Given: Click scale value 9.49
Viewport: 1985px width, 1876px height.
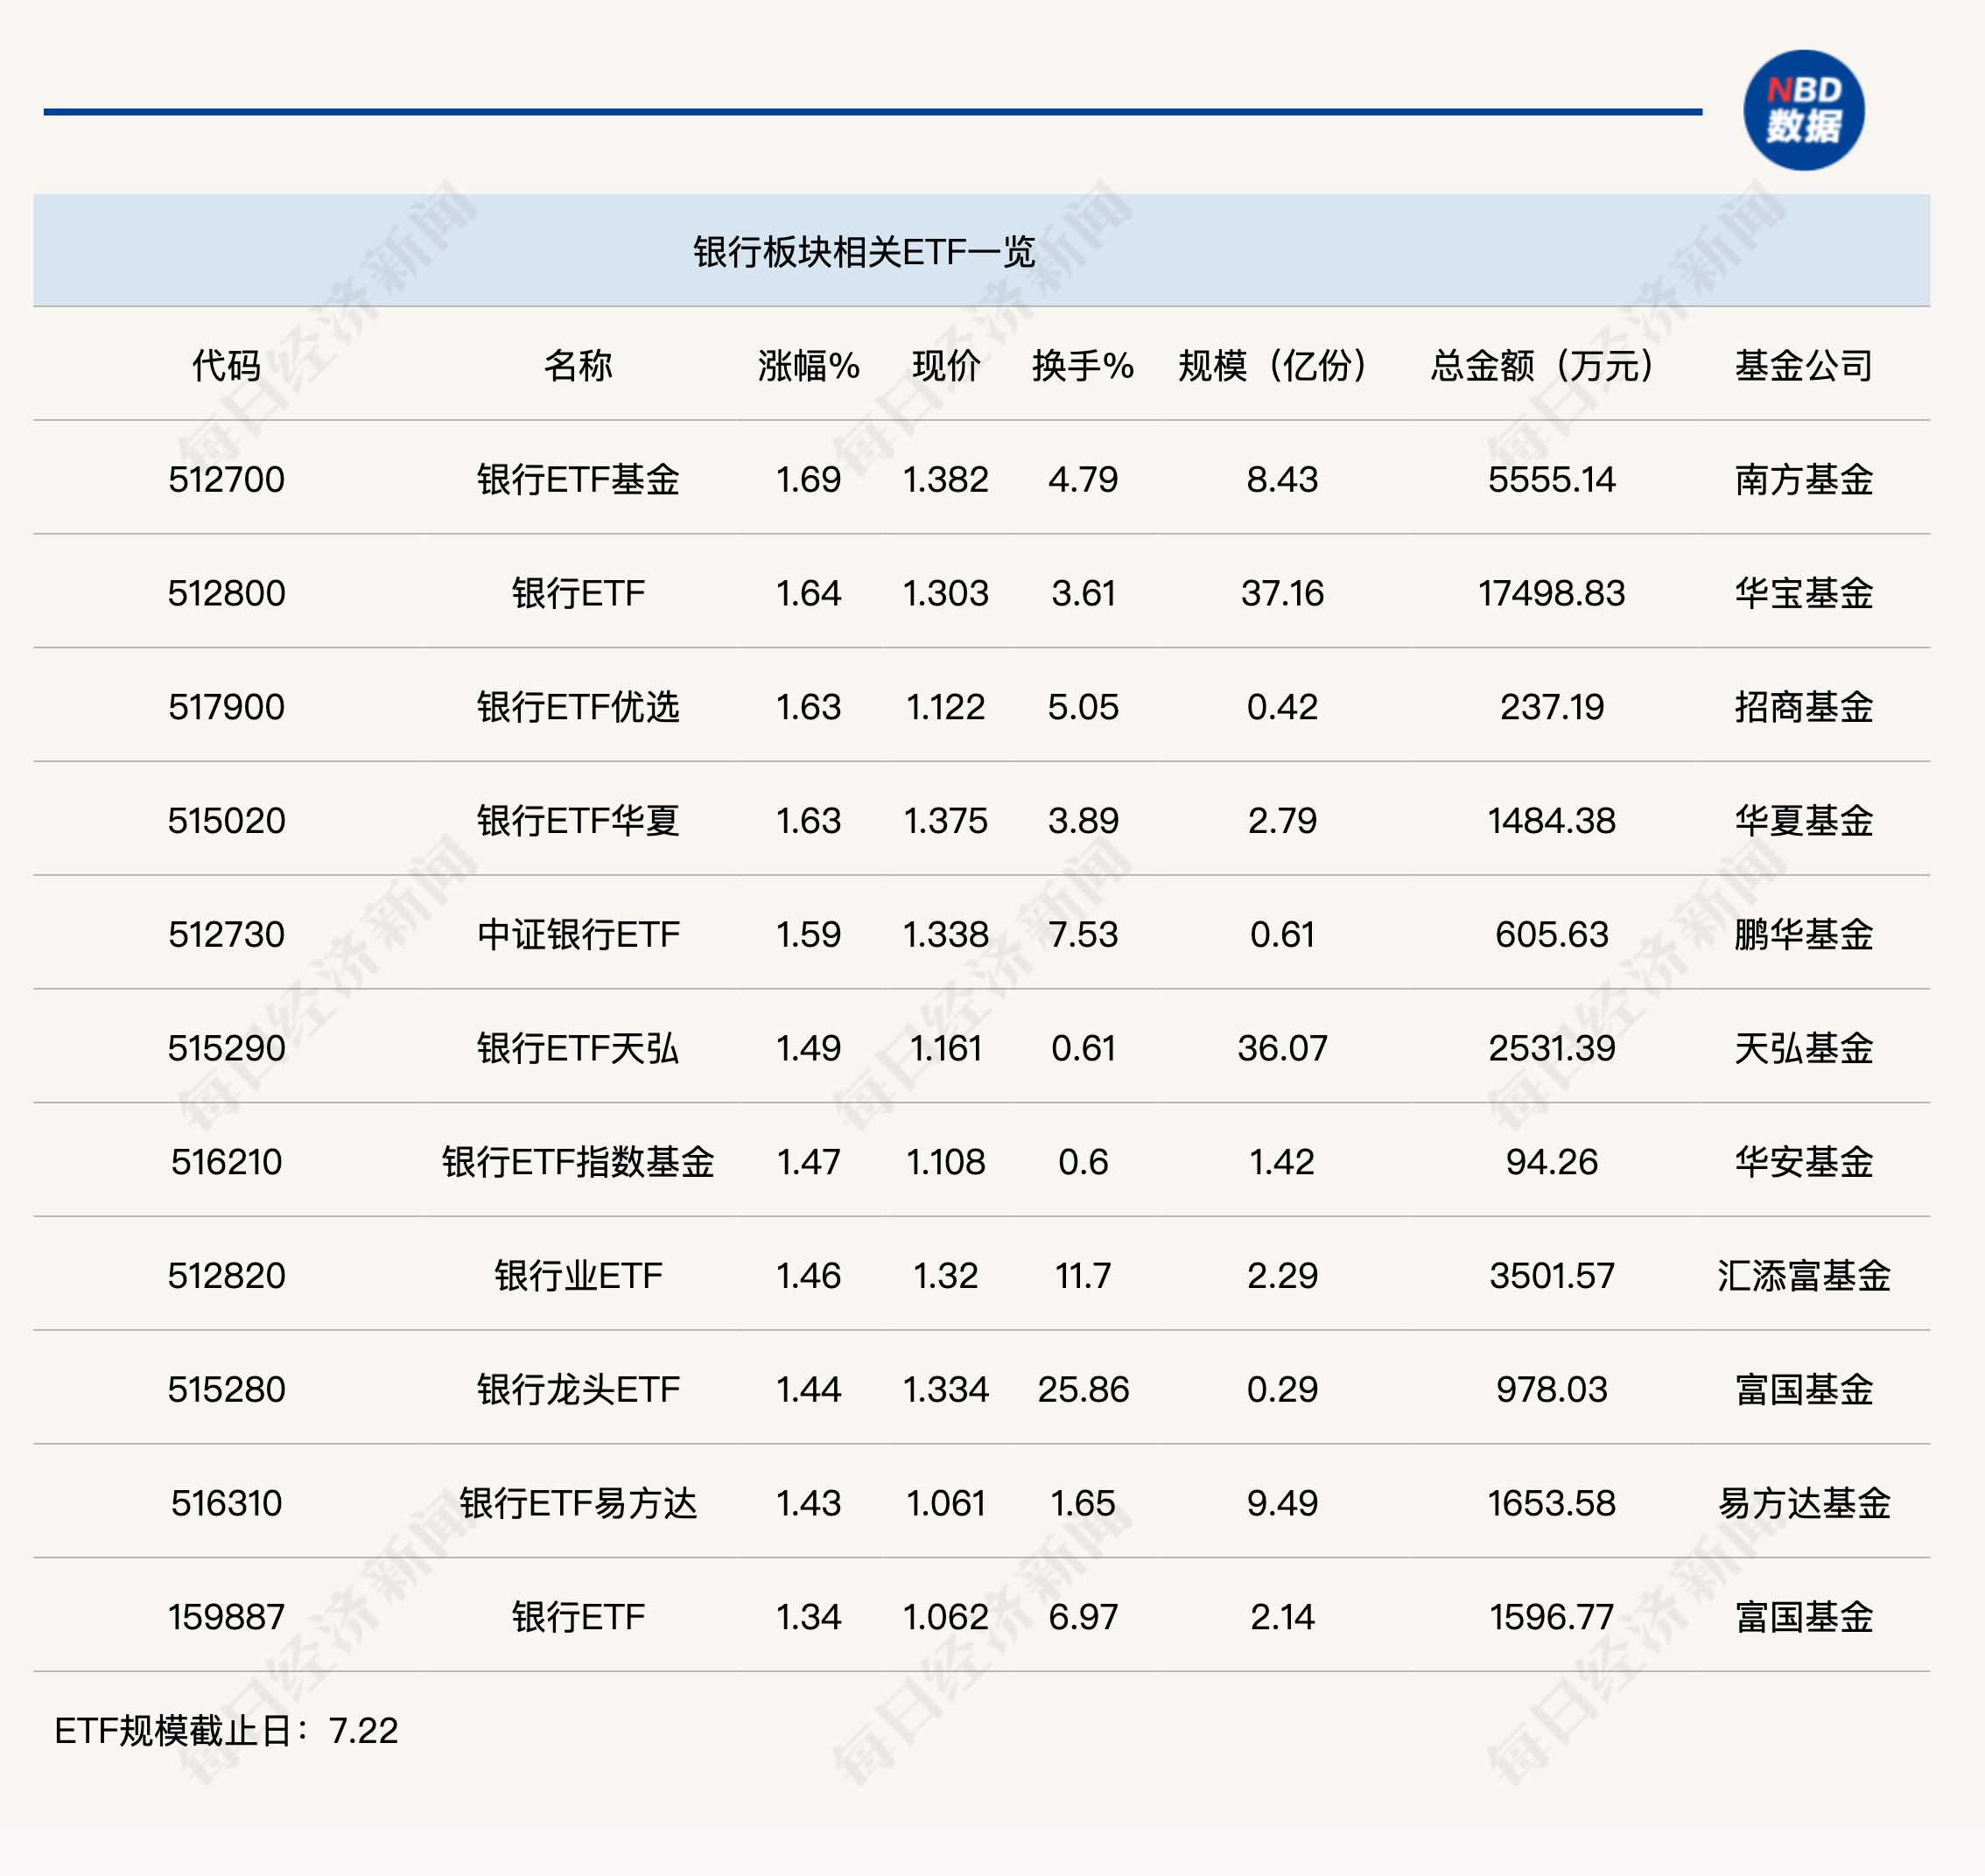Looking at the screenshot, I should coord(1282,1504).
